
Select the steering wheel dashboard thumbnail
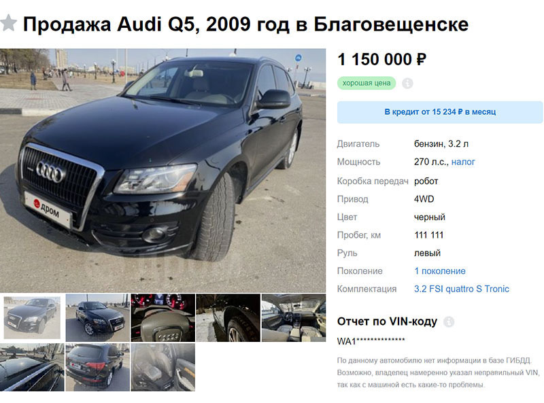tap(163, 317)
